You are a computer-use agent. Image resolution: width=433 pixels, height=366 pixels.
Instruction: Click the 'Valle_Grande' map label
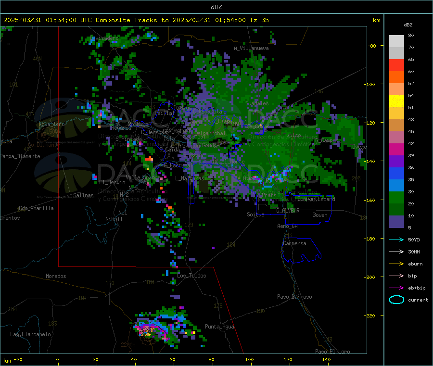click(x=143, y=177)
